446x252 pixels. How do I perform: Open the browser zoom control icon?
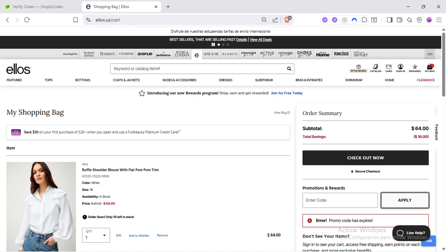[x=264, y=20]
